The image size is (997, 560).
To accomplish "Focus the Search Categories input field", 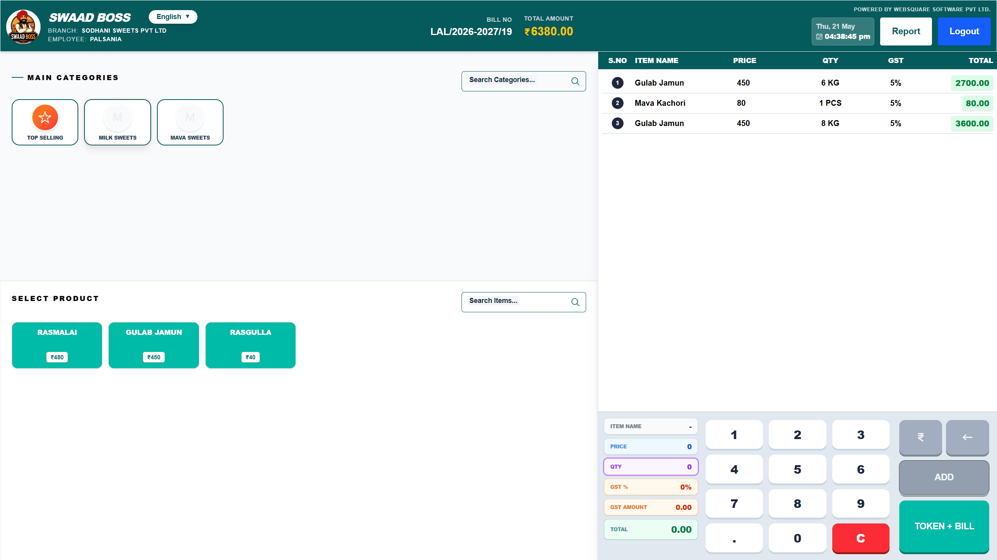I will [x=523, y=81].
